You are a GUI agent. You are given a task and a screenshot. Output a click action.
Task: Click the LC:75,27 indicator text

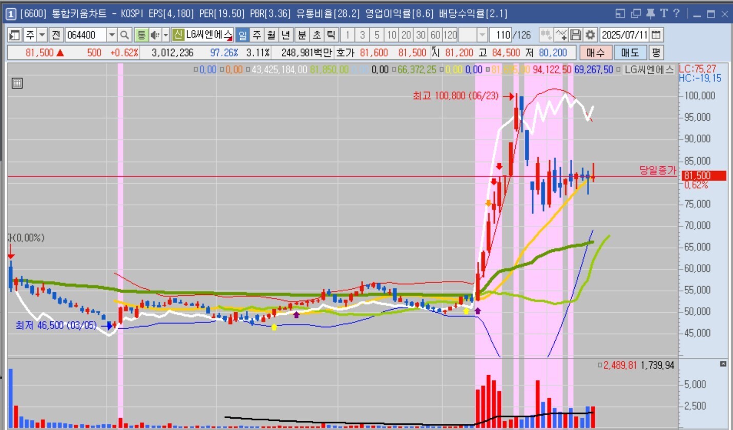point(697,69)
